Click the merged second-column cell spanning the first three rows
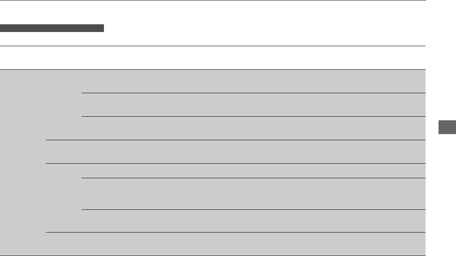 coord(64,105)
